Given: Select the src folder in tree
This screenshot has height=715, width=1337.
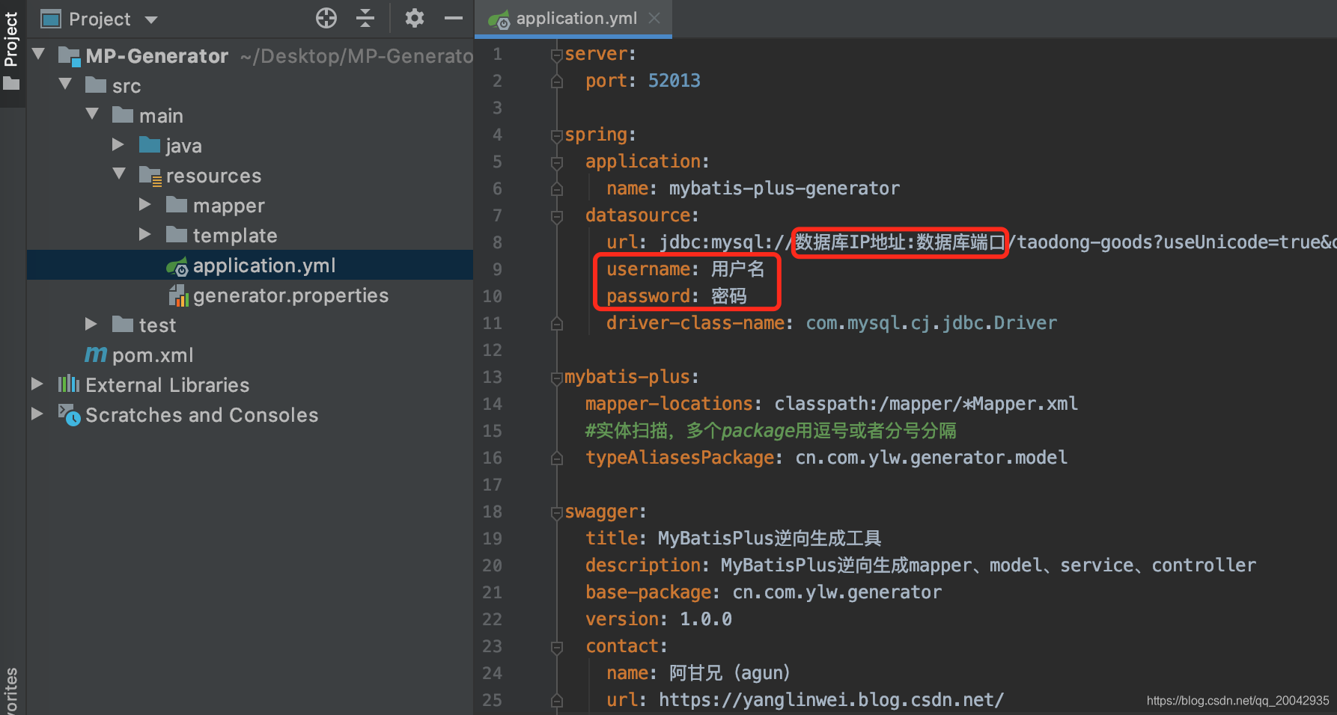Looking at the screenshot, I should point(127,86).
